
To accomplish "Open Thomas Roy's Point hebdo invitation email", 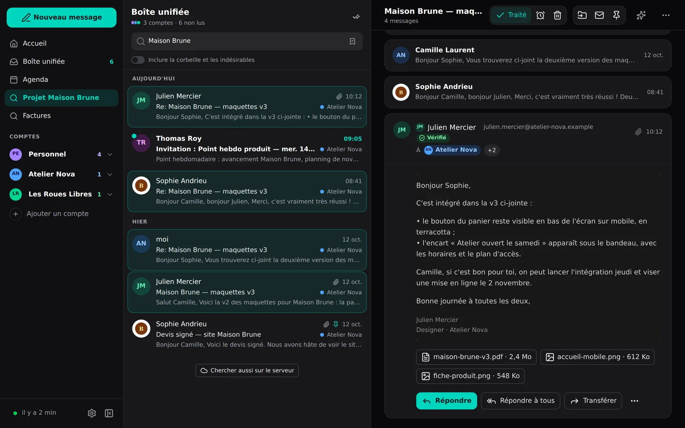I will pyautogui.click(x=247, y=149).
